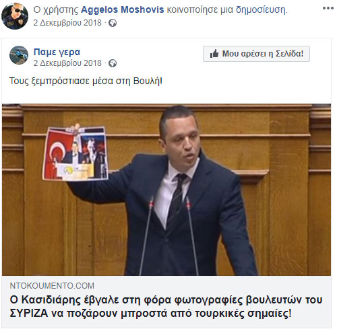
Task: Click the NTOKOUMENTO.COM source label
Action: coord(52,286)
